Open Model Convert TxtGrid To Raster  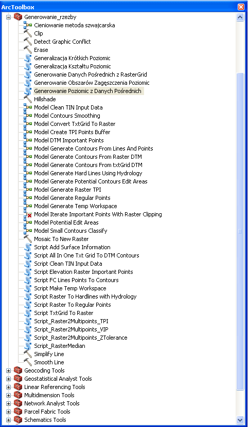point(75,124)
